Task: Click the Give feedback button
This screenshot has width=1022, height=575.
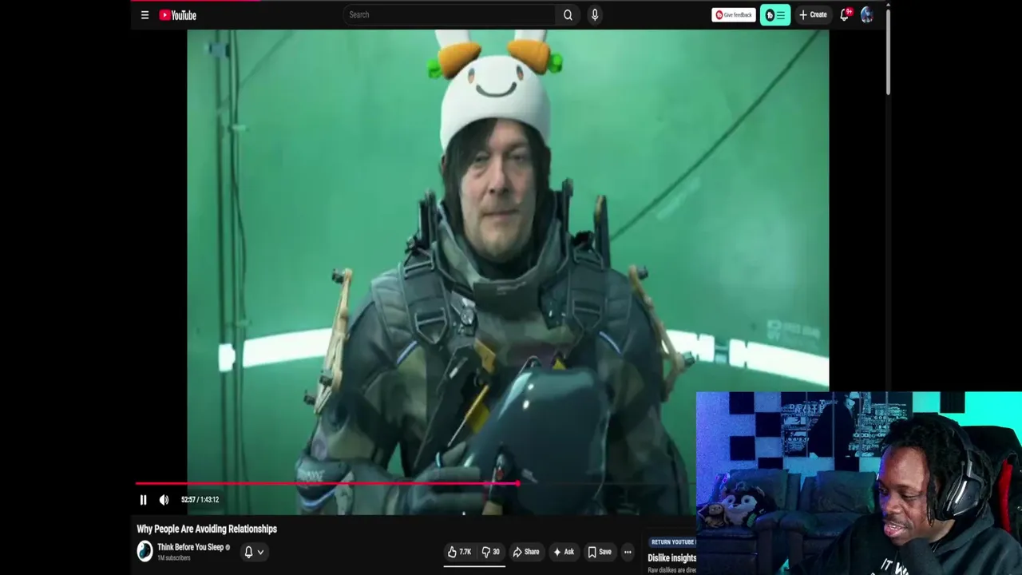Action: 733,15
